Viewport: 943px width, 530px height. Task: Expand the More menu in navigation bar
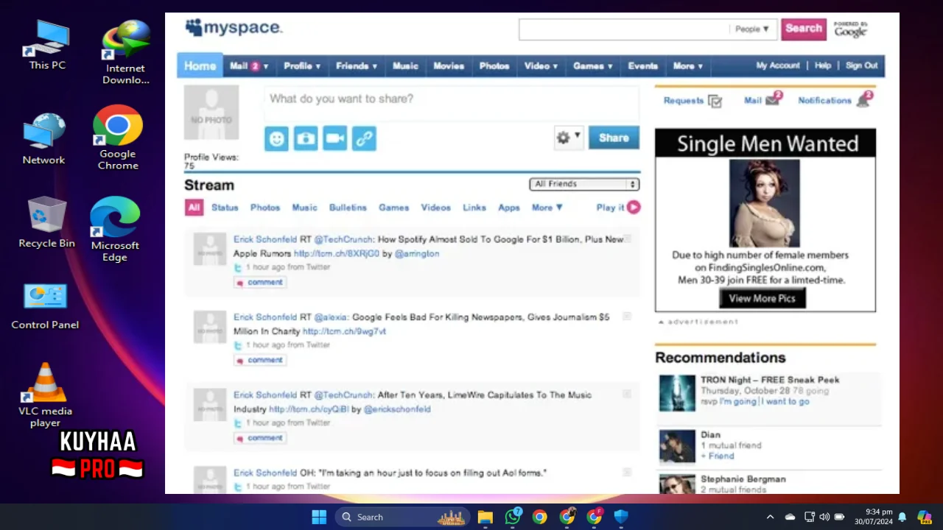(687, 66)
